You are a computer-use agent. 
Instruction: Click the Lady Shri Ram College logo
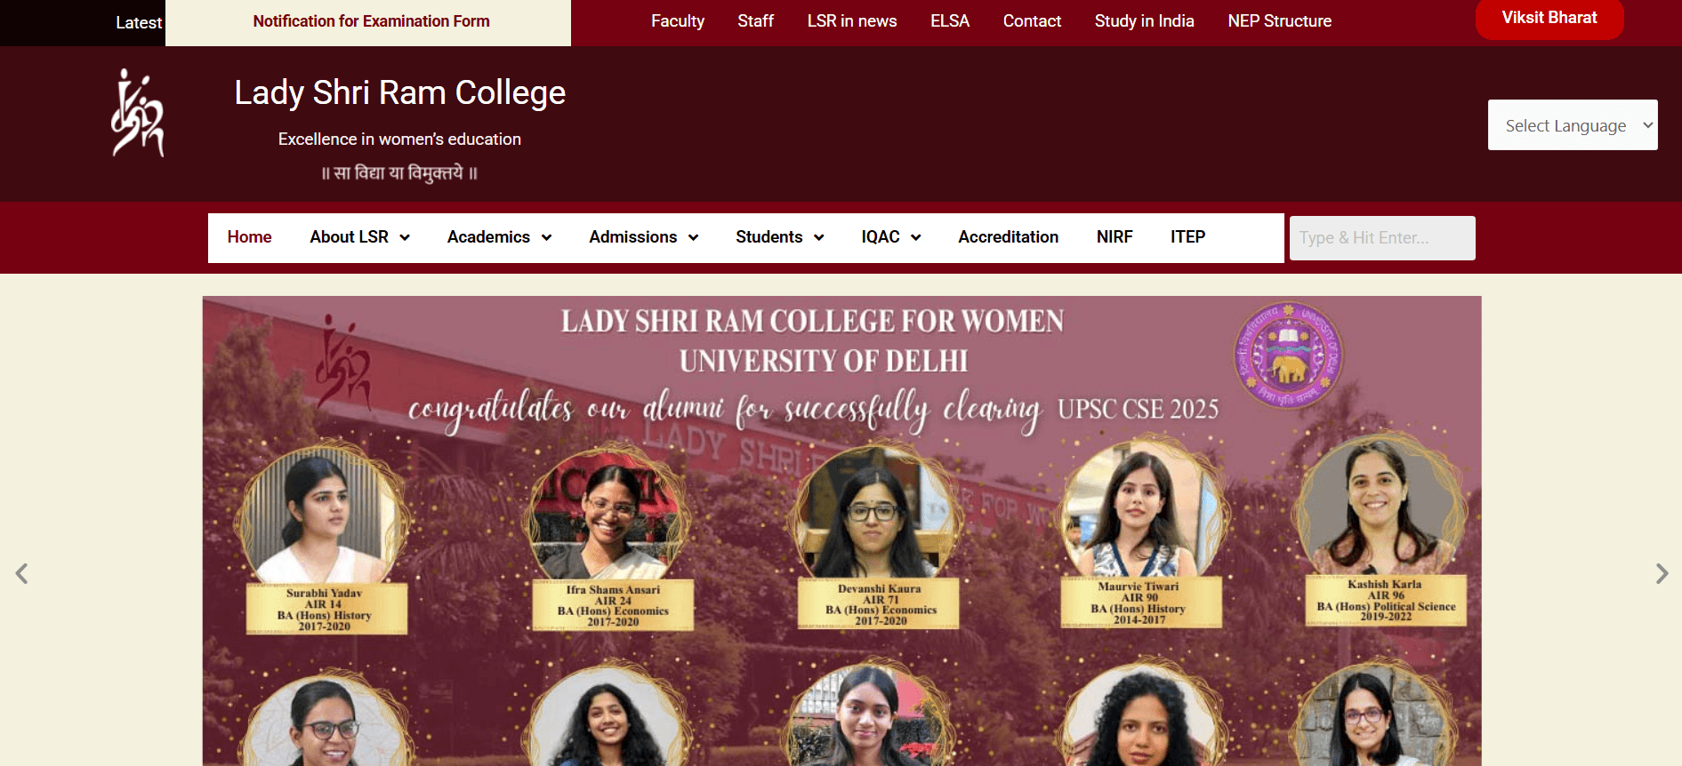coord(138,113)
